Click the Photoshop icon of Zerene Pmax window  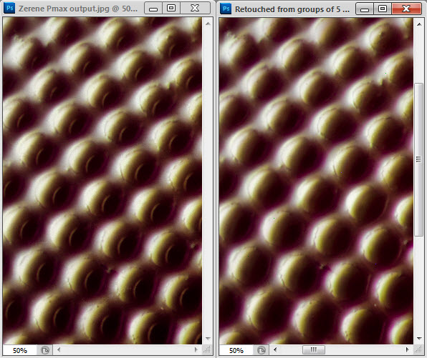[9, 8]
